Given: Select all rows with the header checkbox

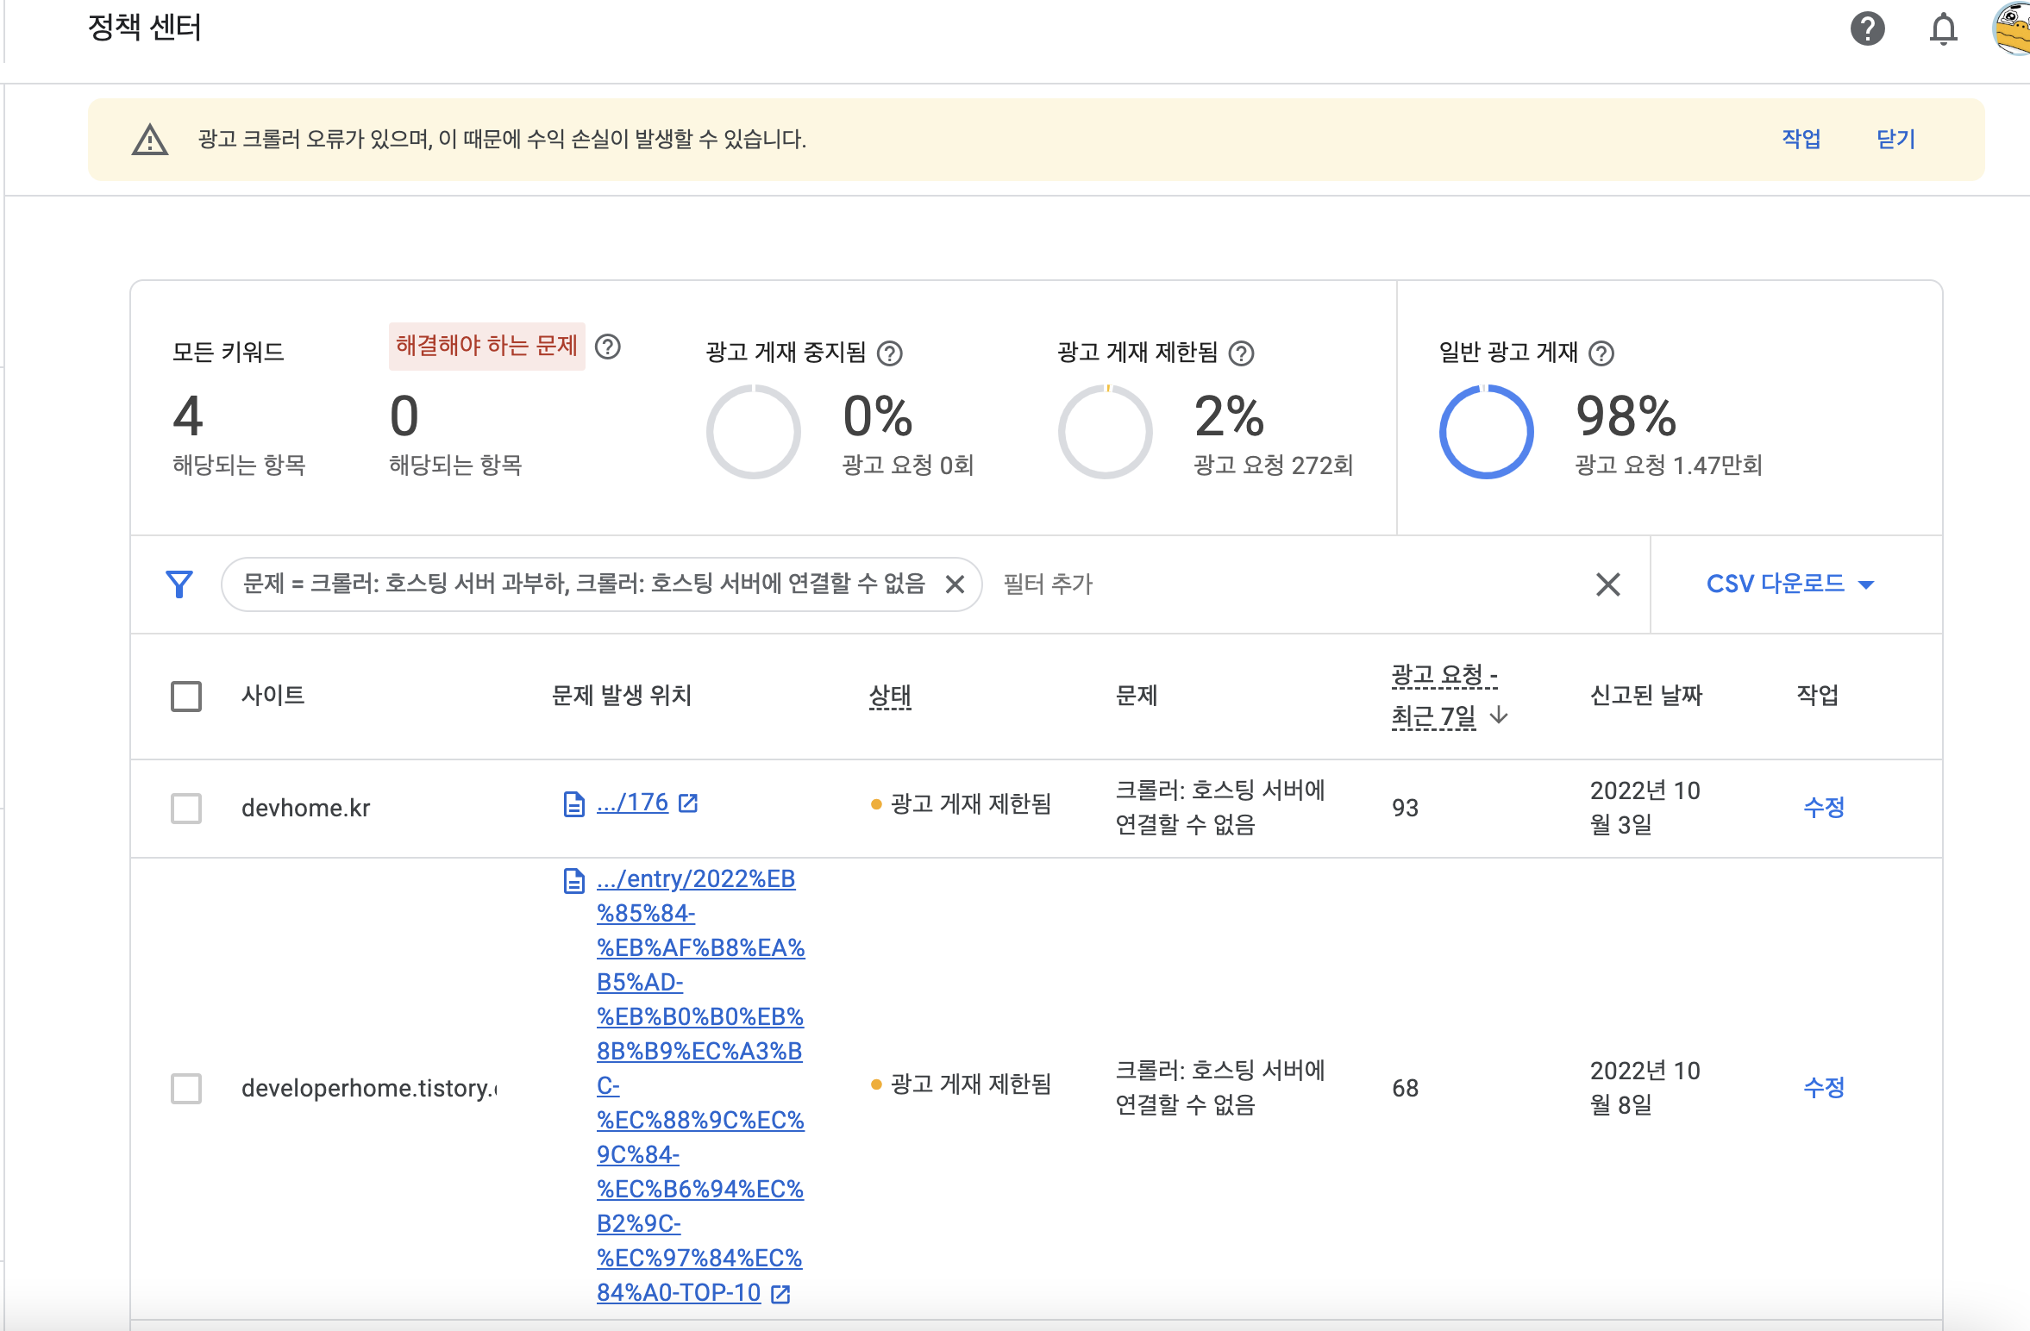Looking at the screenshot, I should [x=185, y=696].
